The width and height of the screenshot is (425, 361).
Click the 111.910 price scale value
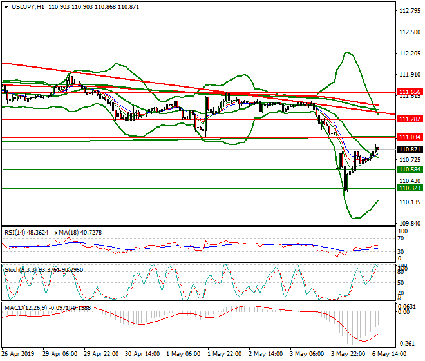410,75
